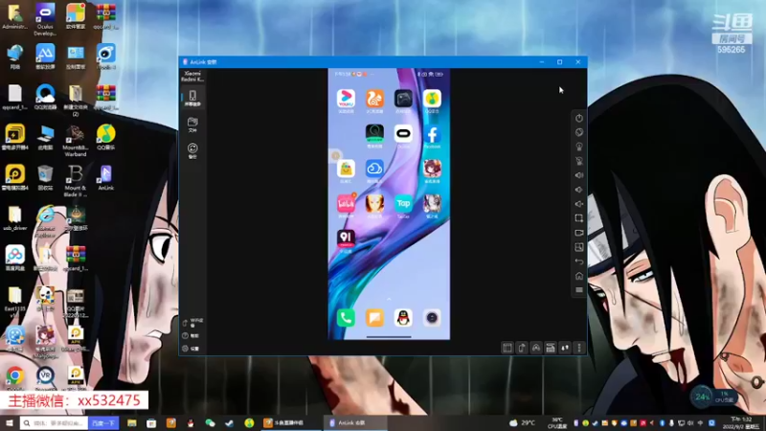
Task: Click the power button in AnLink sidebar
Action: point(579,118)
